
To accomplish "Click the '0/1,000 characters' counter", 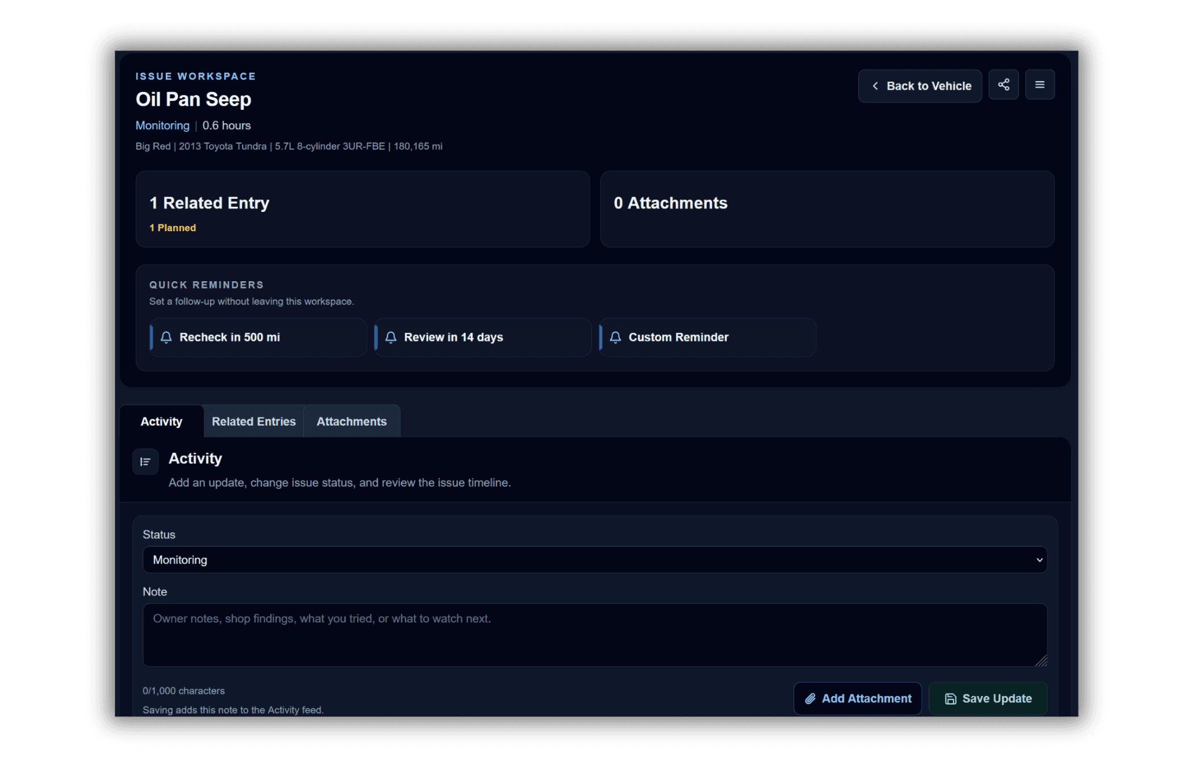I will [183, 690].
